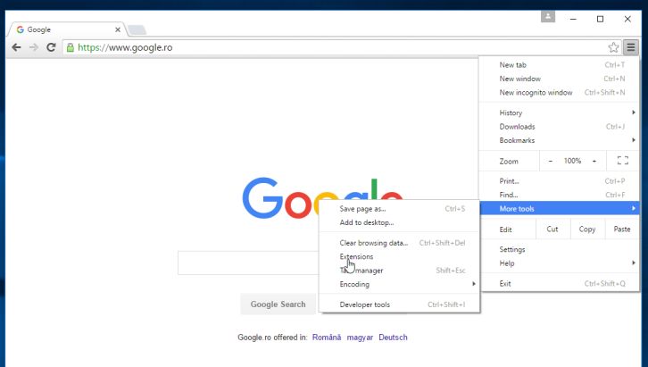Select Save page as... in submenu
The height and width of the screenshot is (367, 648).
399,209
